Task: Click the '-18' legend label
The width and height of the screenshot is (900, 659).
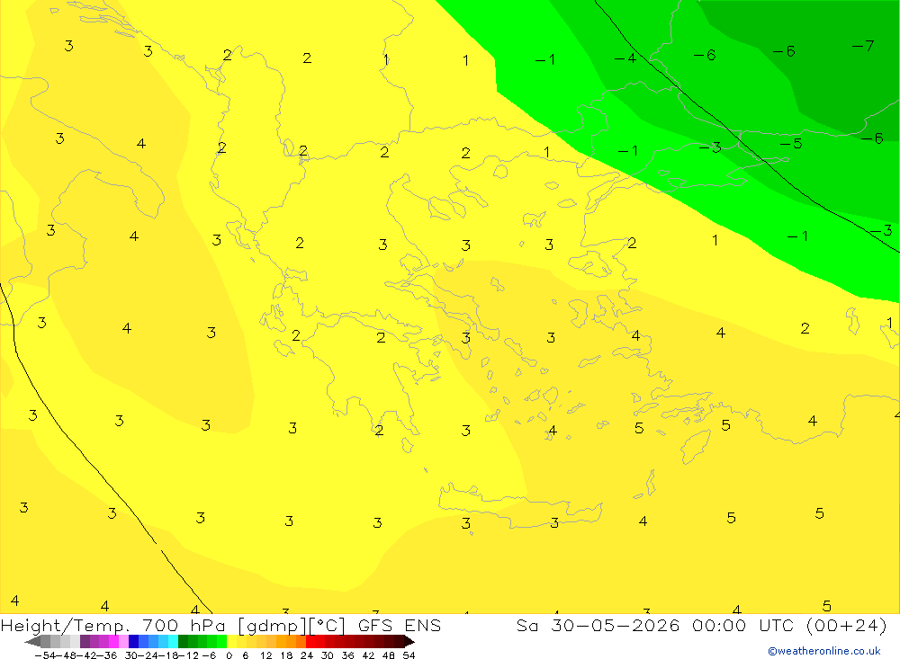Action: (x=169, y=655)
